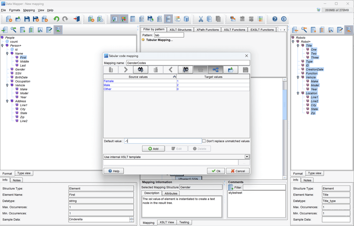354x226 pixels.
Task: Click Add button in mapping dialog
Action: pyautogui.click(x=153, y=149)
